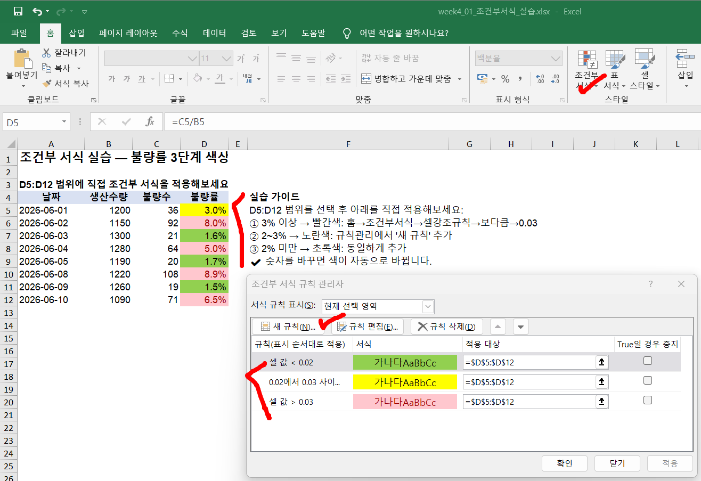The width and height of the screenshot is (701, 481).
Task: Click Merge and Center (병합하고 가운데 맞춤)
Action: click(406, 79)
